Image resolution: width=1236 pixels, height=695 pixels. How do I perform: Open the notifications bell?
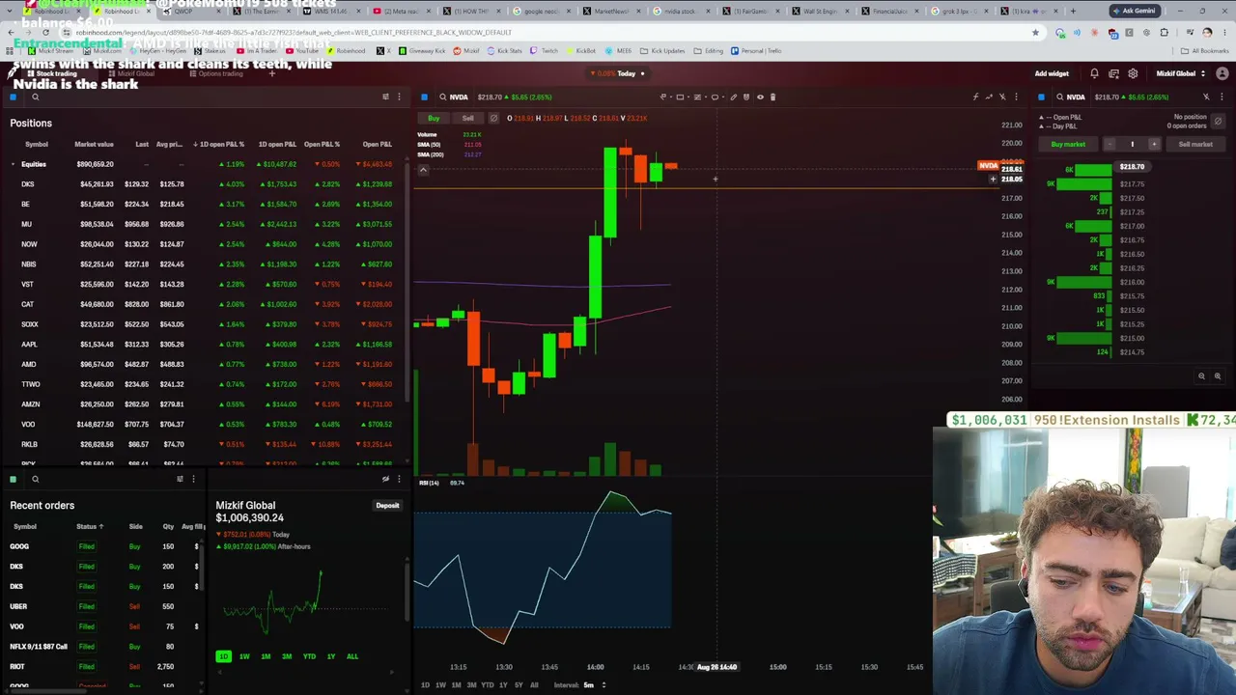point(1094,73)
